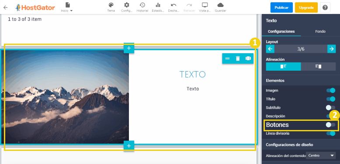Image resolution: width=340 pixels, height=164 pixels.
Task: Go to next layout with right arrow
Action: [x=332, y=49]
